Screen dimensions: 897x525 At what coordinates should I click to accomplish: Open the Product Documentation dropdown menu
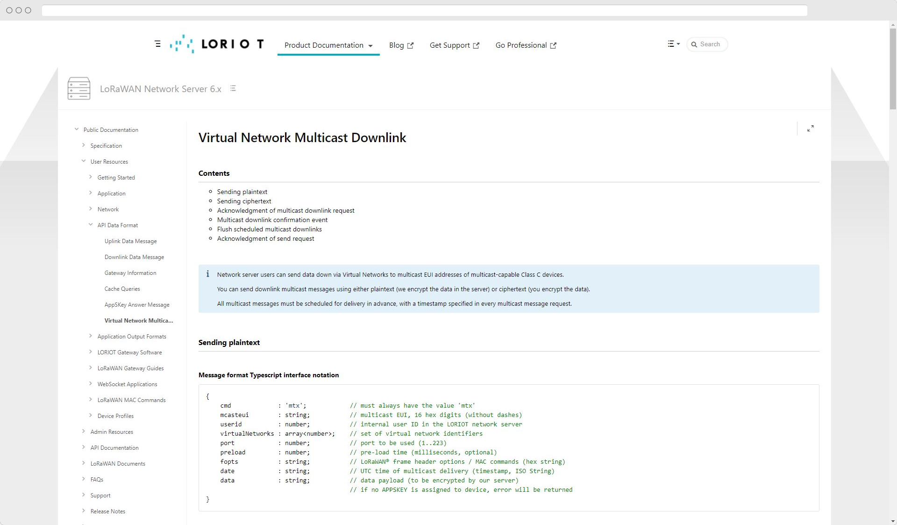[328, 45]
